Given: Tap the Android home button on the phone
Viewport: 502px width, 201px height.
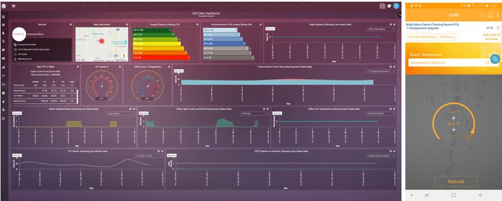Looking at the screenshot, I should 453,195.
